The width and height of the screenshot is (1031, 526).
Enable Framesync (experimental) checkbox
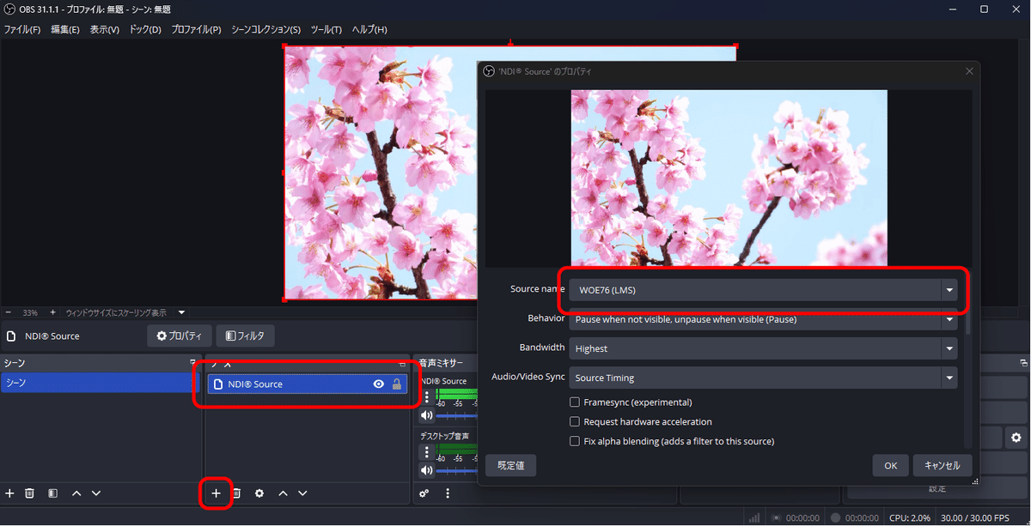coord(575,402)
